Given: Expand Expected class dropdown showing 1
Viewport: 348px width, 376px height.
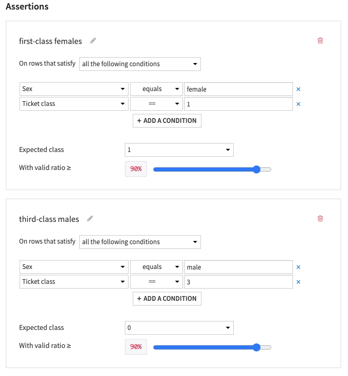Looking at the screenshot, I should pyautogui.click(x=179, y=150).
